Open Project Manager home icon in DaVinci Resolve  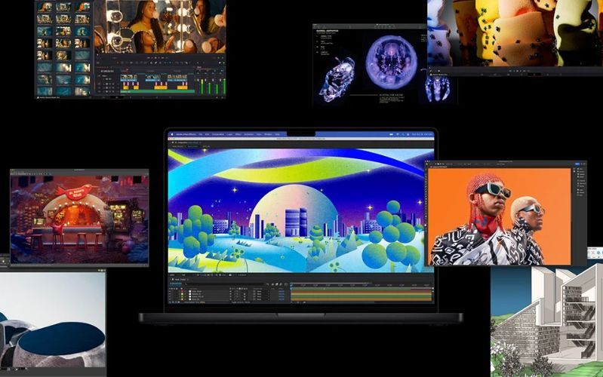217,97
